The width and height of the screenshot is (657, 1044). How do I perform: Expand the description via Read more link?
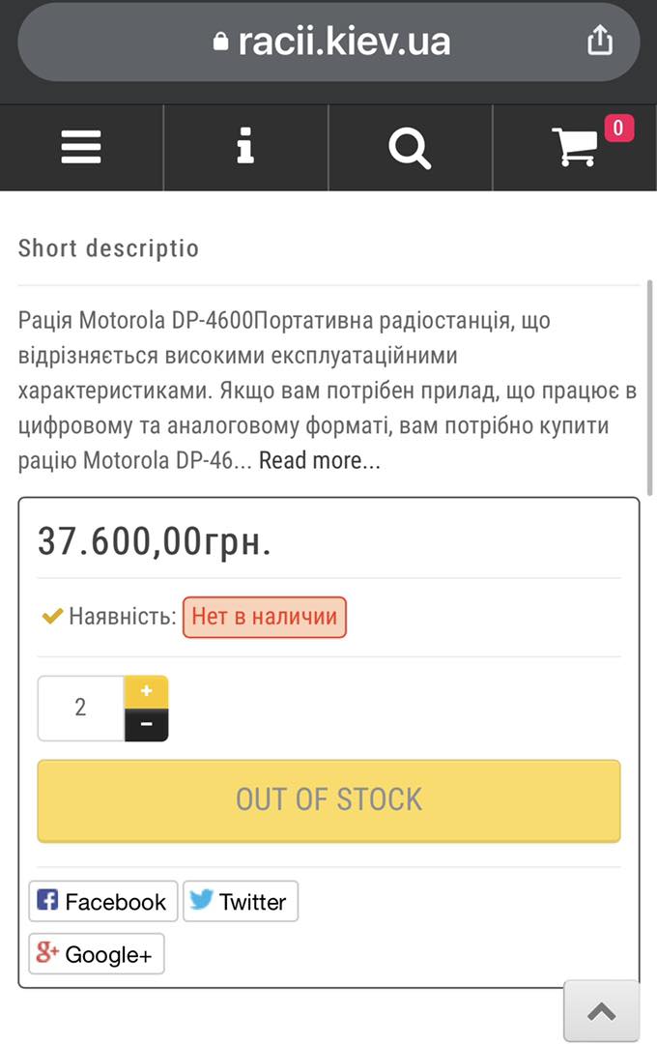click(x=320, y=461)
